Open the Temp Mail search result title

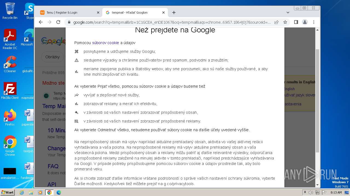[x=54, y=106]
